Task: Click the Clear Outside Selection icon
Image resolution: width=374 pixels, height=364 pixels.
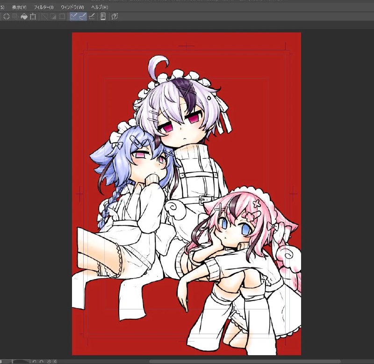Action: (15, 16)
